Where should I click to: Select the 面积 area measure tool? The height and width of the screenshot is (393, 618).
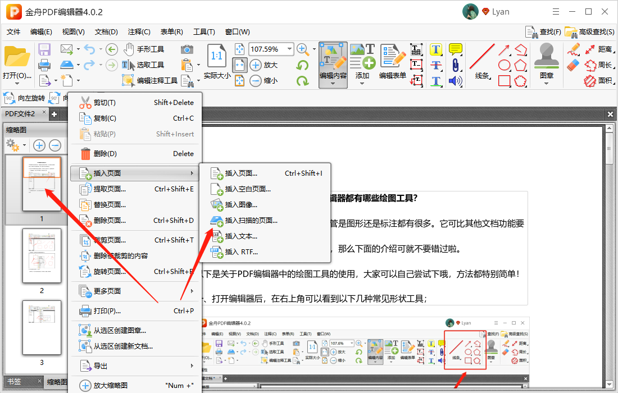tap(598, 81)
